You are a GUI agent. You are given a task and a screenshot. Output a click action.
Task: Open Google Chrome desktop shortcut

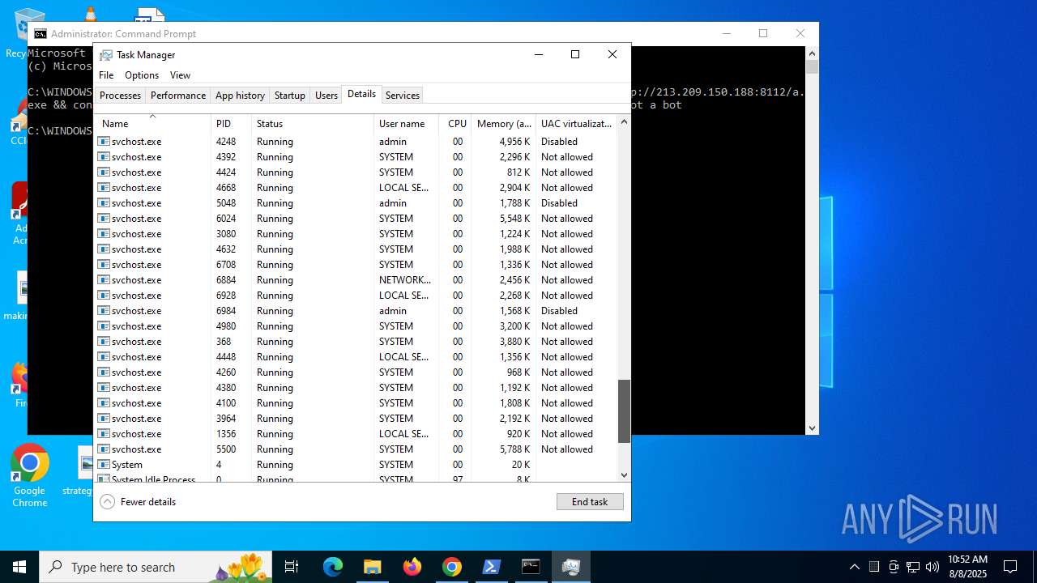30,475
